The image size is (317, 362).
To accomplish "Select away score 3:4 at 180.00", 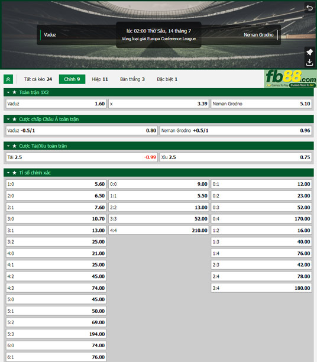I will (261, 288).
